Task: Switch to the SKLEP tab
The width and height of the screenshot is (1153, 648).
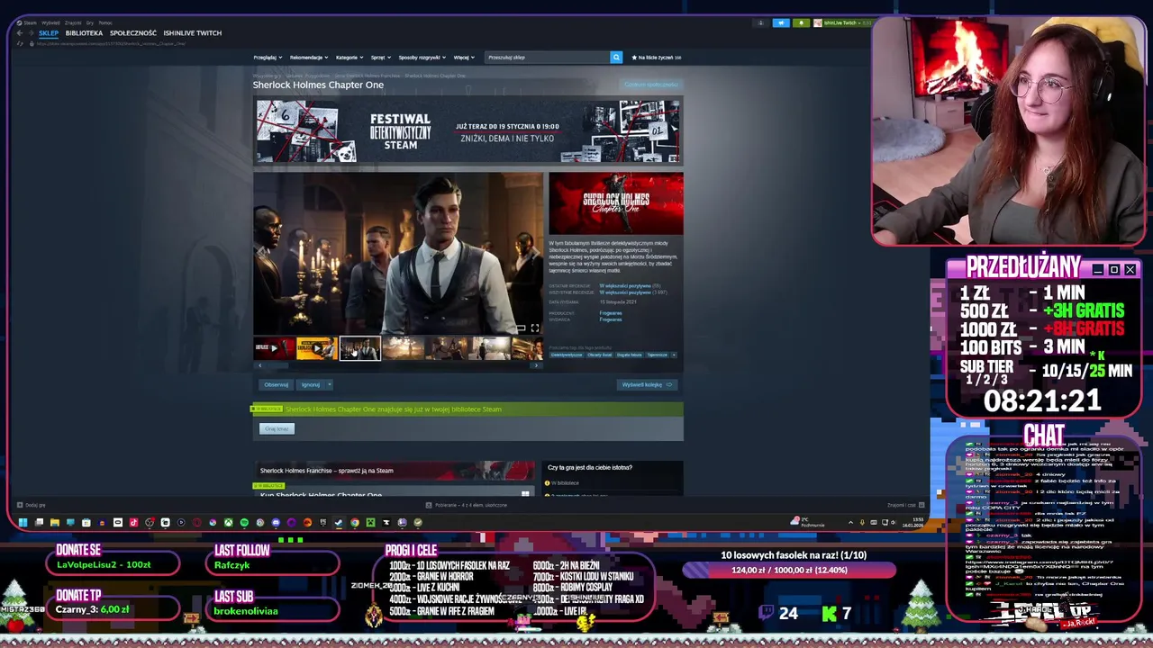Action: click(x=49, y=33)
